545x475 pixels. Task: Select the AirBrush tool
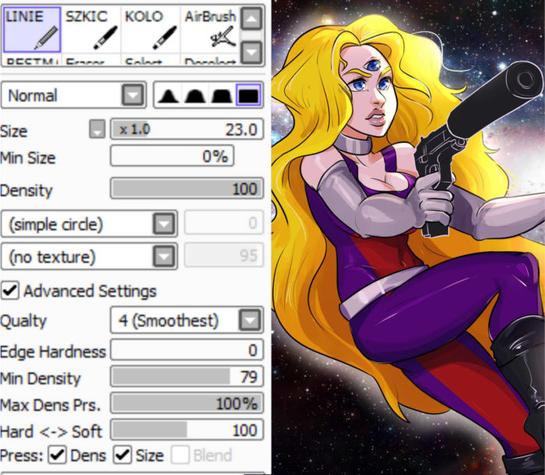click(210, 30)
